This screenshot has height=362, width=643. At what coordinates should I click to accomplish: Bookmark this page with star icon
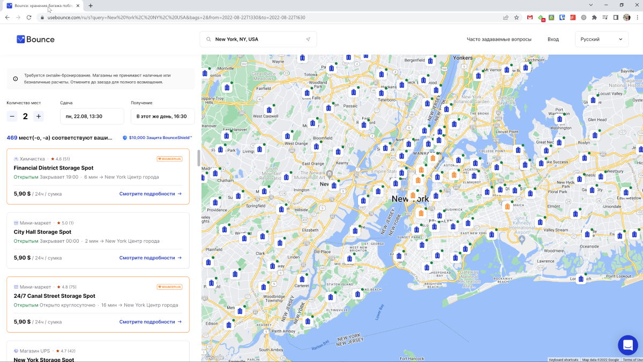point(517,17)
